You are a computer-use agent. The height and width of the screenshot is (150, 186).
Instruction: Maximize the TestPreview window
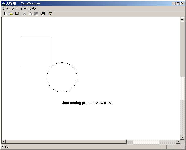pyautogui.click(x=178, y=3)
